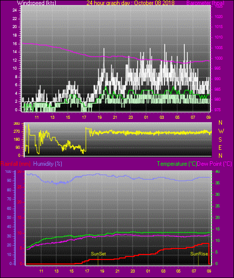Click the SunRise marker label
The width and height of the screenshot is (234, 278).
click(x=199, y=254)
